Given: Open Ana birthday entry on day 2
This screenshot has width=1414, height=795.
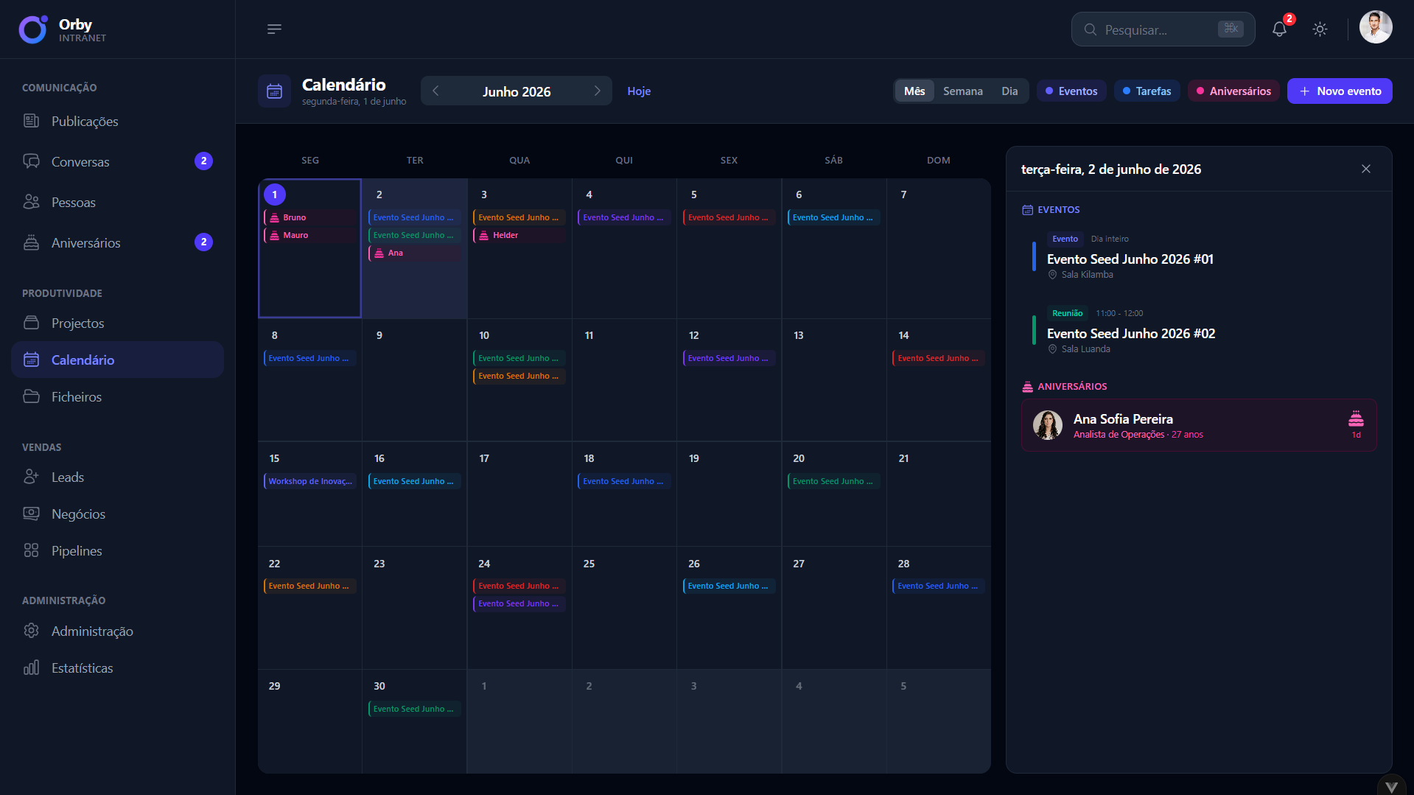Looking at the screenshot, I should pyautogui.click(x=415, y=253).
